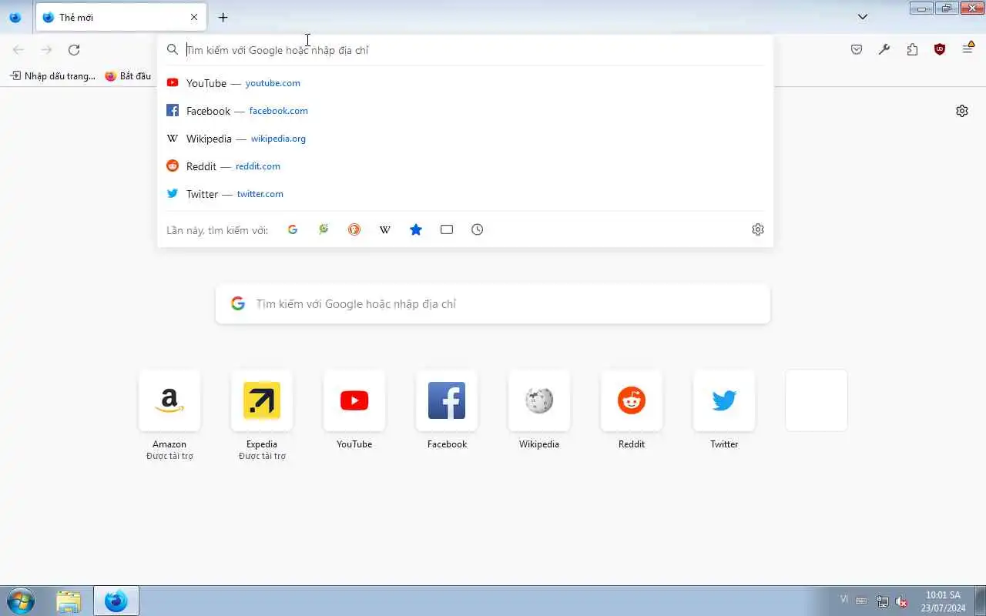Search this time with DuckDuckGo icon
The height and width of the screenshot is (616, 986).
354,229
